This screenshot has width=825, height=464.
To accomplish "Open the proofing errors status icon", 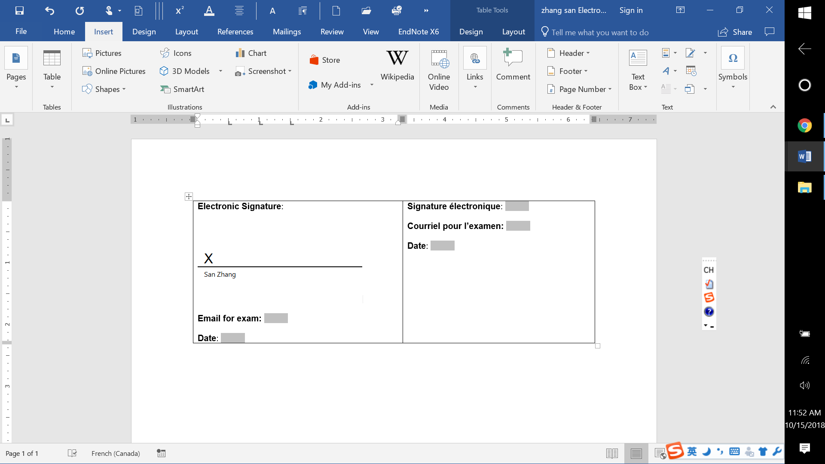I will [72, 453].
